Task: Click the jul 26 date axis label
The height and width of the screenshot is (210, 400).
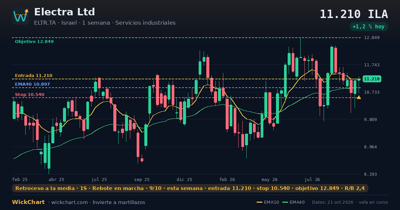Action: pos(312,179)
